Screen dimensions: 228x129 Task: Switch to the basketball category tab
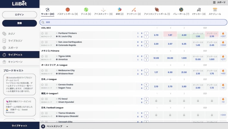point(67,12)
